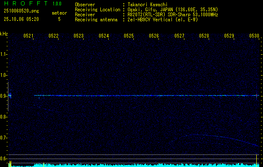This screenshot has width=263, height=167.
Task: Select the 0530 time marker
Action: click(x=254, y=36)
